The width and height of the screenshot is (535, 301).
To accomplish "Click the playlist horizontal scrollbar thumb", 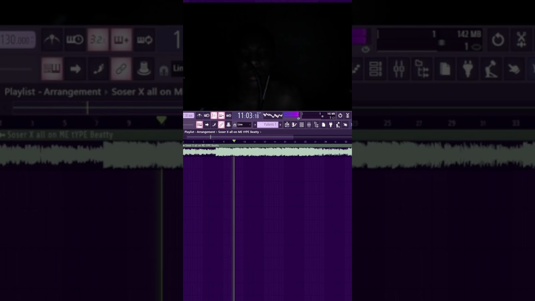I will [x=240, y=137].
